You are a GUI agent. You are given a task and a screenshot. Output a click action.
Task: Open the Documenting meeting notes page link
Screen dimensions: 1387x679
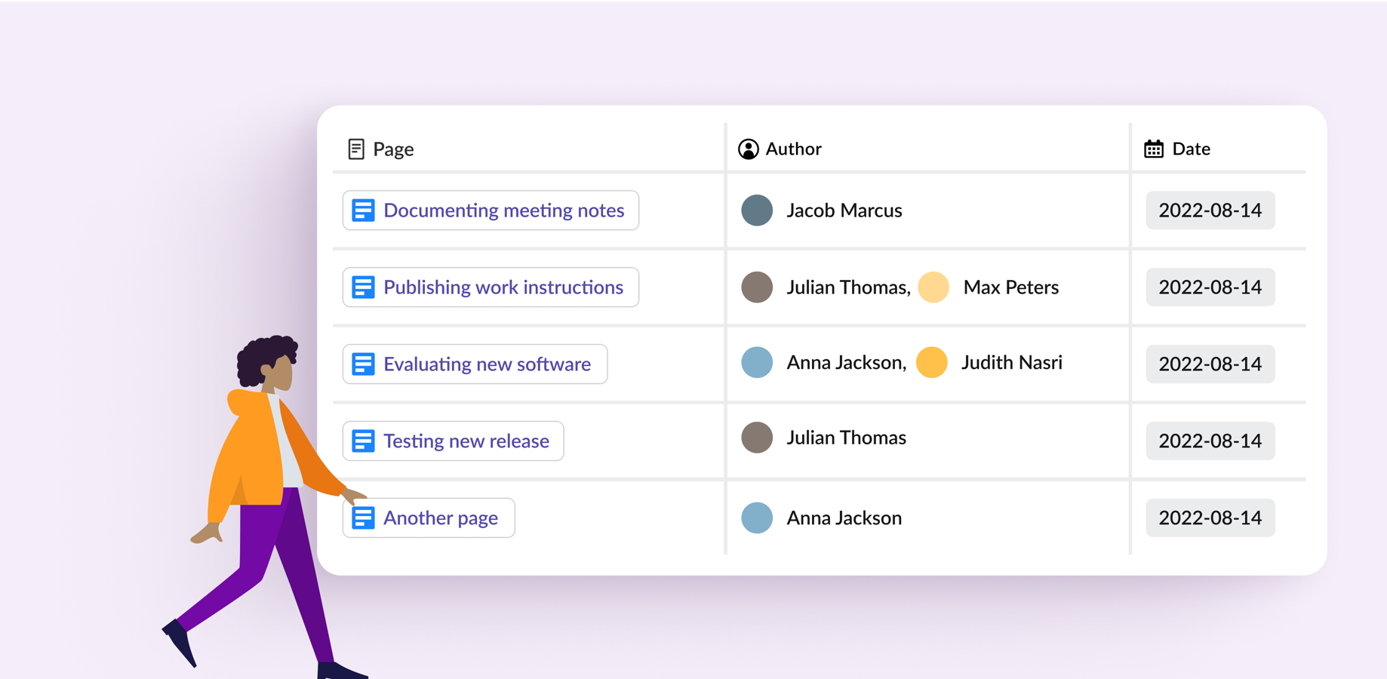coord(491,210)
